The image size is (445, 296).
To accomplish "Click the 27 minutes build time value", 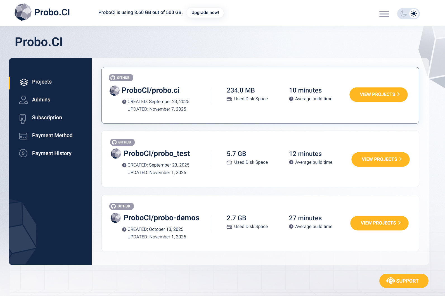I will (305, 218).
